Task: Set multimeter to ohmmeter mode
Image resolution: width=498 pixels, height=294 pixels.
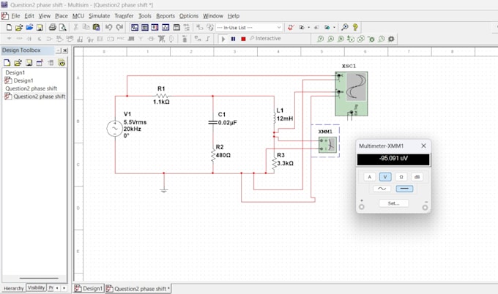Action: (401, 177)
